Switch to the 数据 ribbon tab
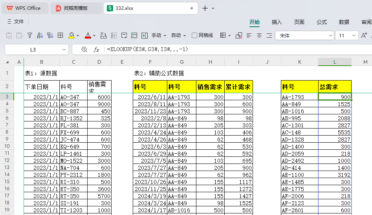The width and height of the screenshot is (372, 215). click(344, 22)
